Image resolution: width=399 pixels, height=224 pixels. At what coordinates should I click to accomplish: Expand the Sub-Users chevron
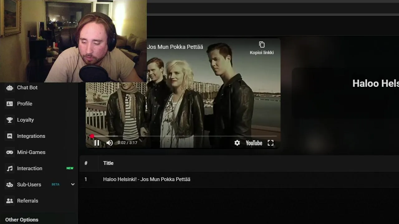pos(73,184)
